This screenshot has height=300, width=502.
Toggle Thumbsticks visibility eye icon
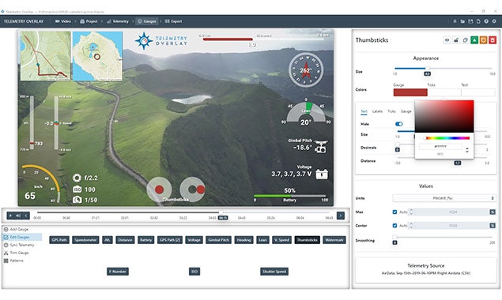click(447, 40)
